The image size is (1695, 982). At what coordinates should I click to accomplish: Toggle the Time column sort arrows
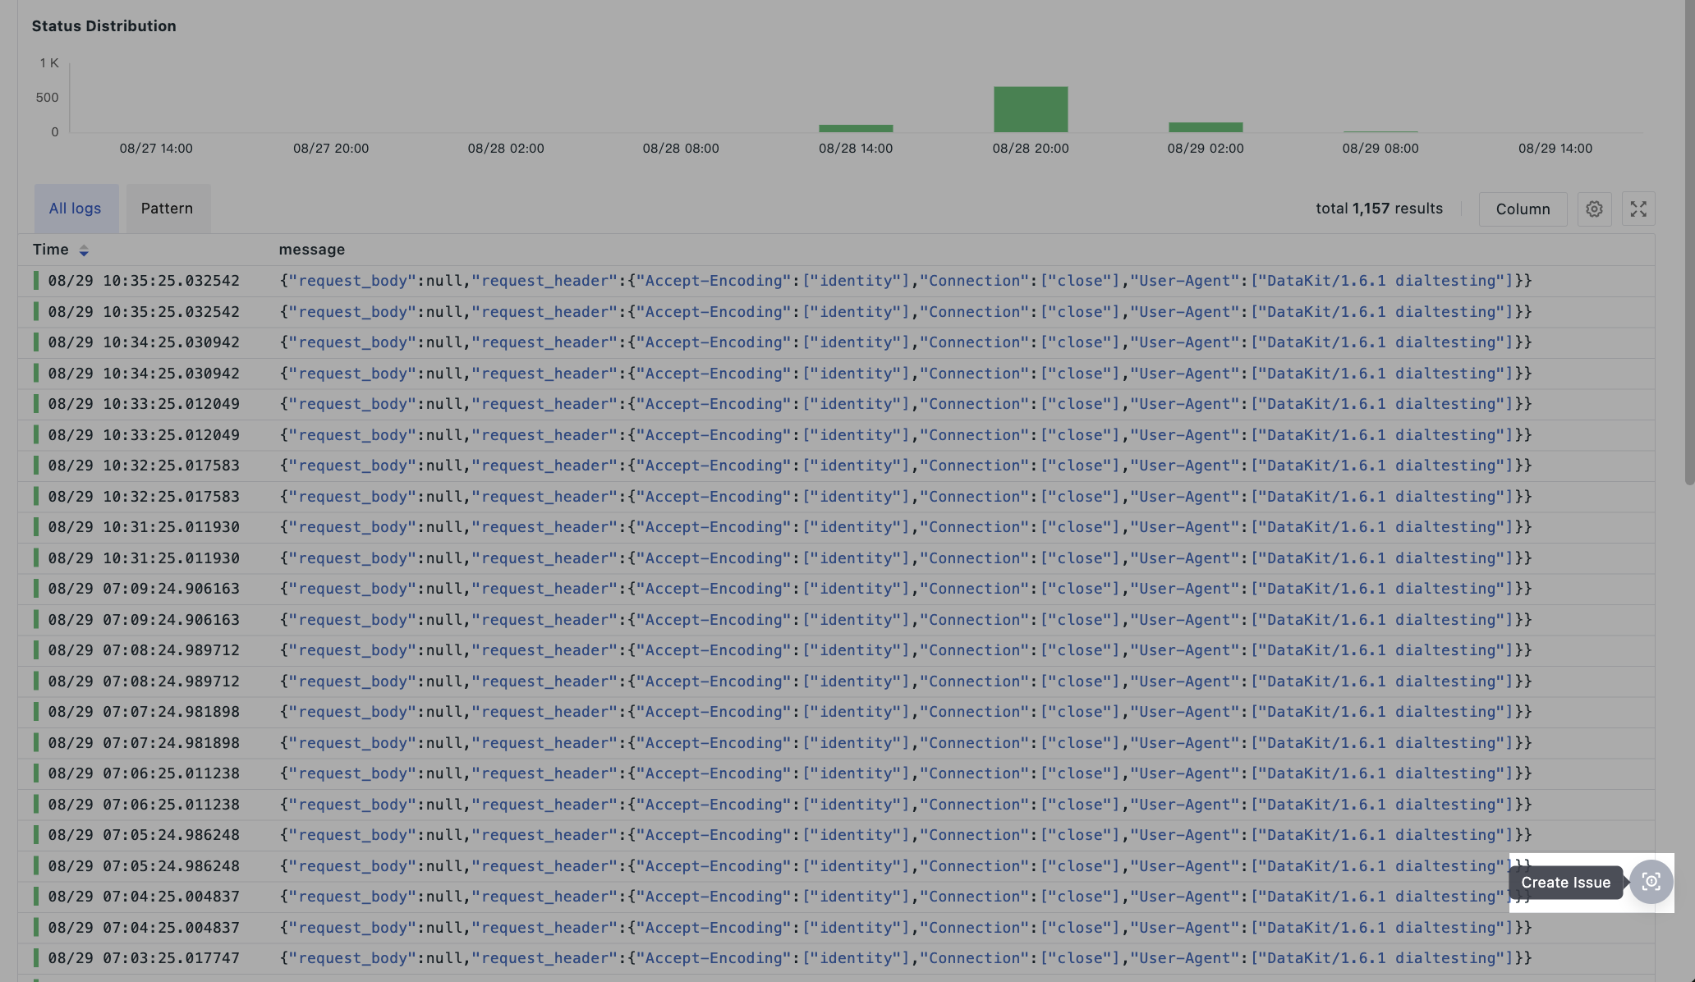coord(84,250)
